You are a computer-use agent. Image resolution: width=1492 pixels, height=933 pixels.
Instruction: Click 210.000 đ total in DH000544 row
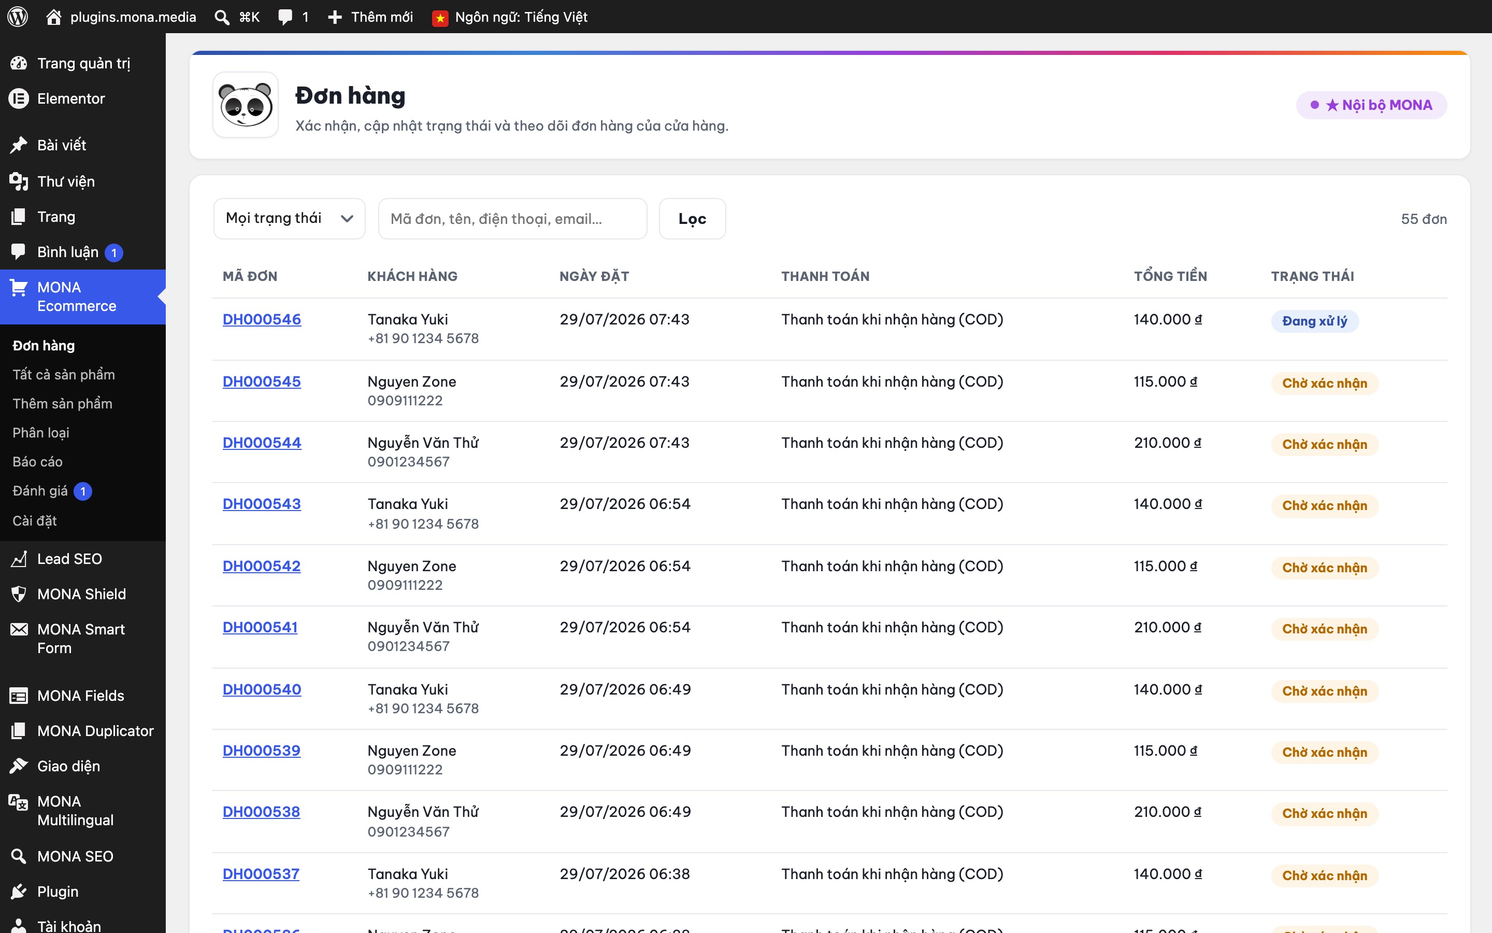pyautogui.click(x=1168, y=443)
